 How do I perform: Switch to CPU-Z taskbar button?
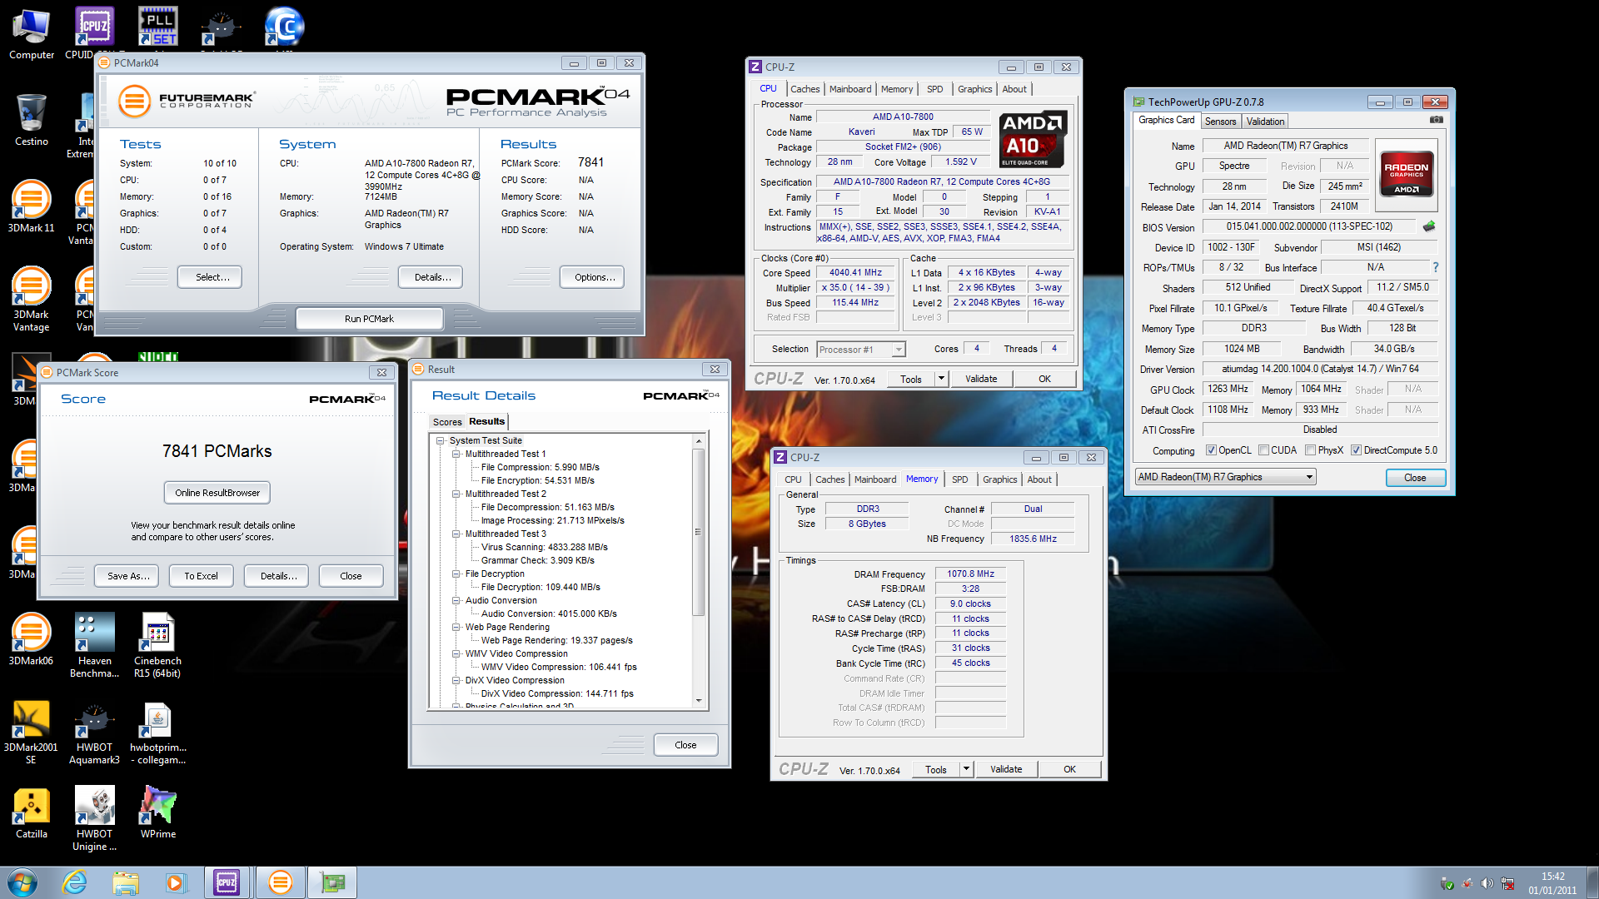(x=227, y=882)
